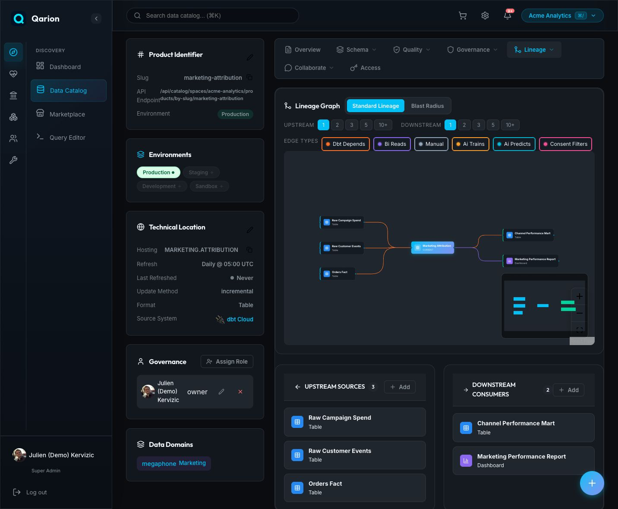Add a downstream consumer
The height and width of the screenshot is (509, 618).
(568, 390)
